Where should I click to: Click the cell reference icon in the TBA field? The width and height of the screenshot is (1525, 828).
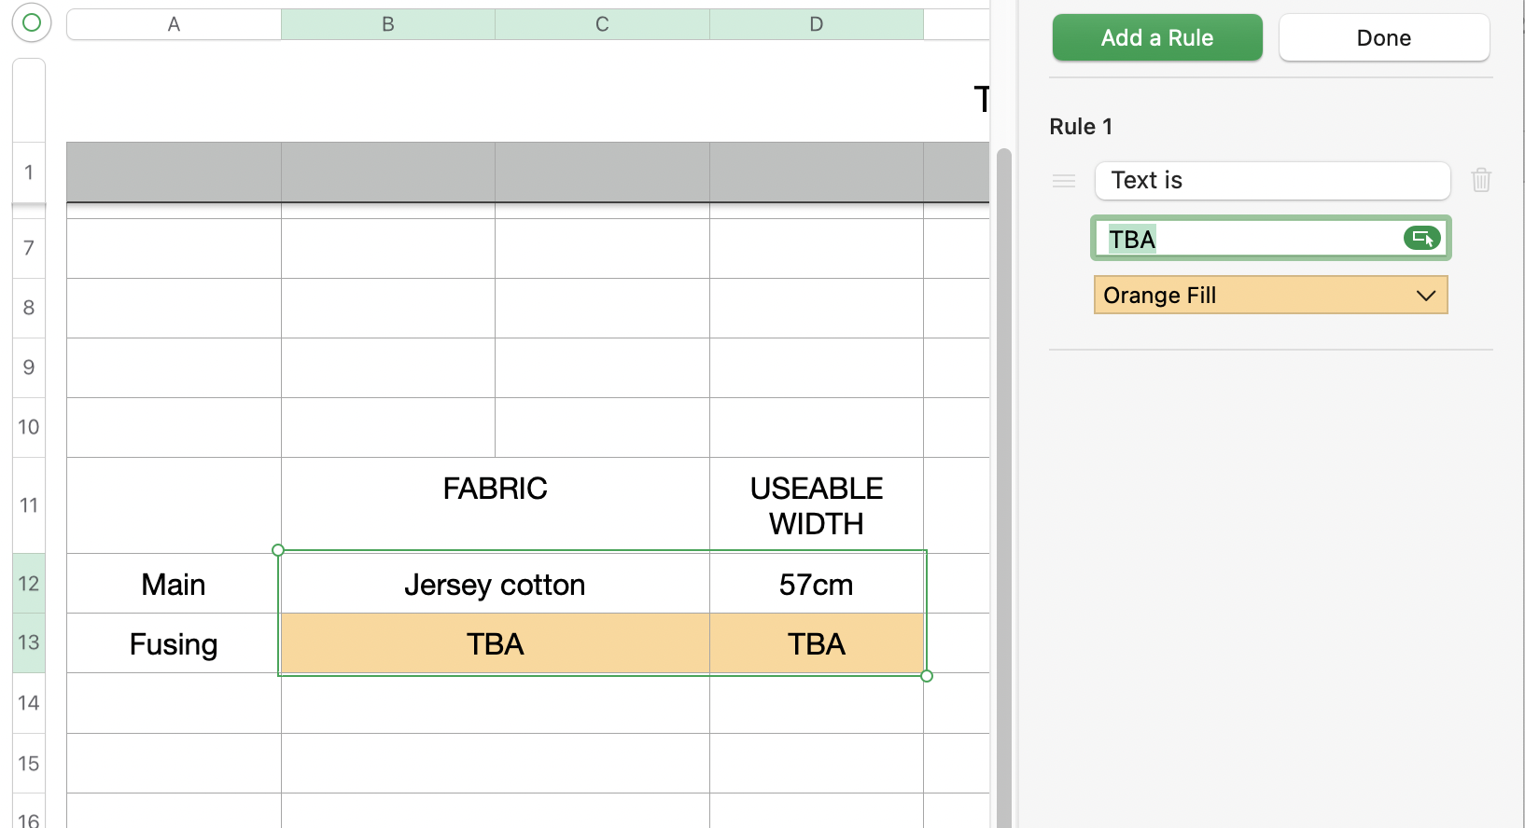[x=1421, y=239]
